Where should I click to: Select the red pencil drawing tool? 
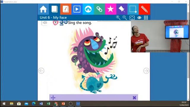(144, 9)
